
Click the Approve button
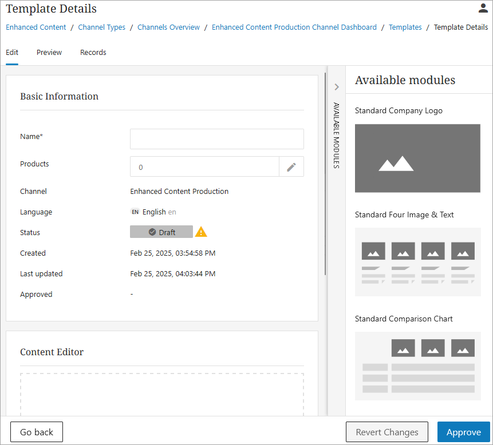[464, 432]
